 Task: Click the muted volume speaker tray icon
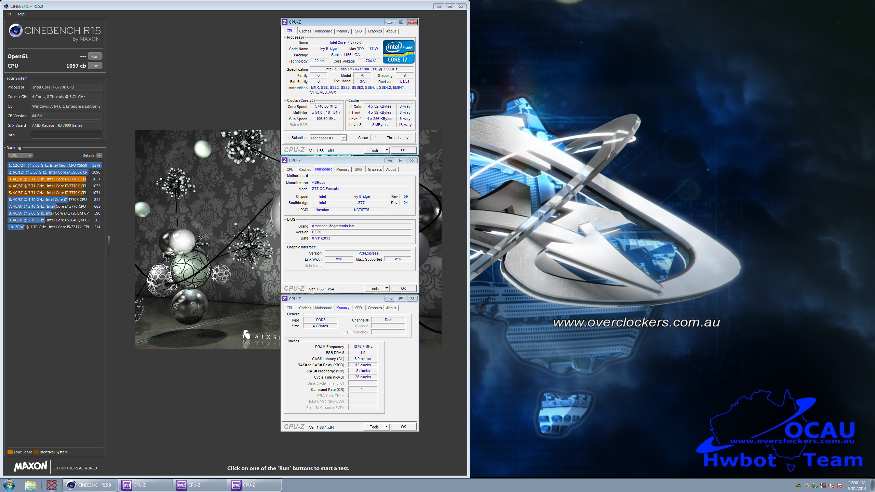(x=831, y=486)
